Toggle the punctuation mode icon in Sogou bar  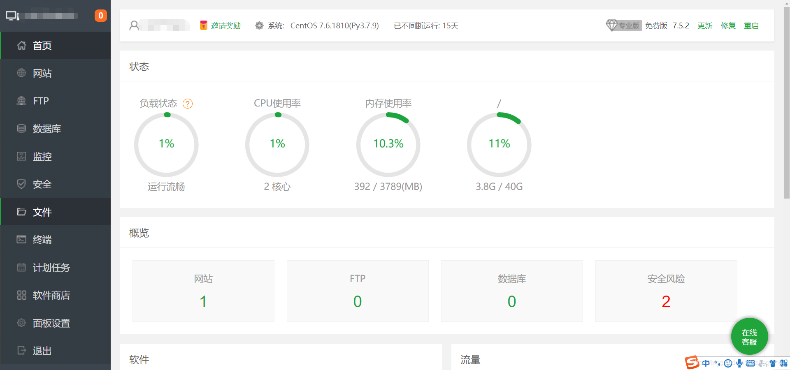coord(717,363)
